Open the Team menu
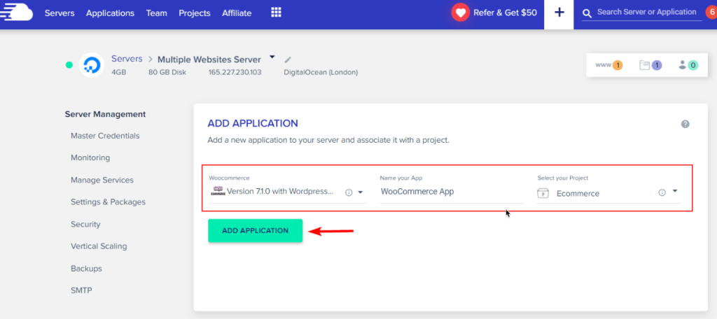717x319 pixels. (x=156, y=13)
